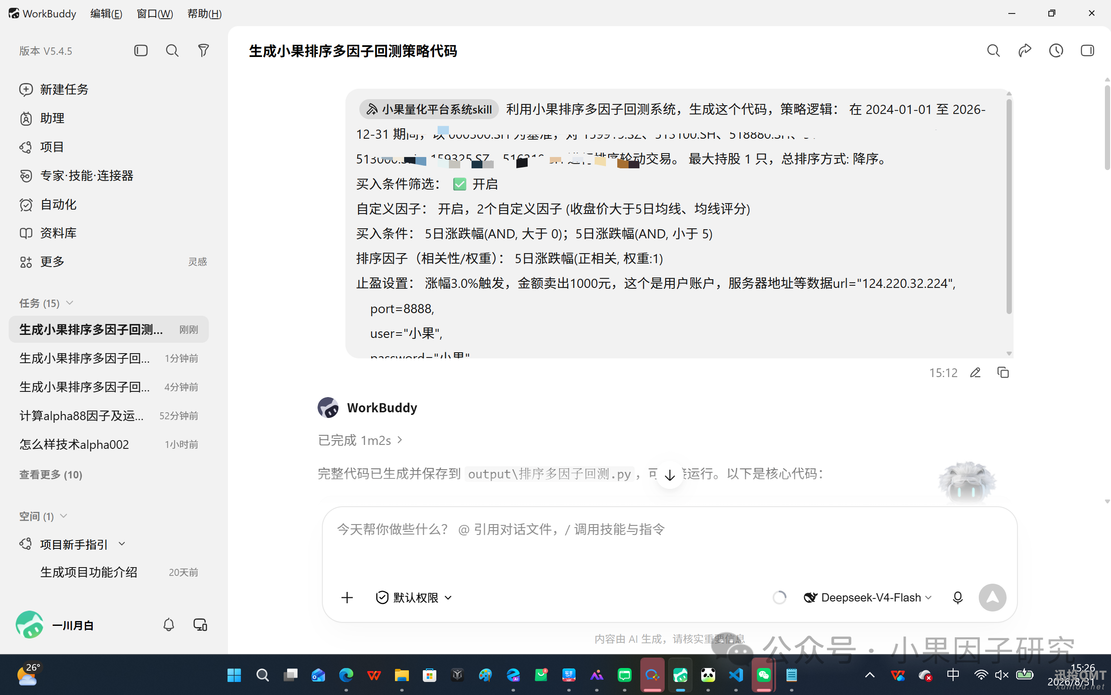Open VS Code from taskbar
This screenshot has height=695, width=1111.
click(736, 675)
